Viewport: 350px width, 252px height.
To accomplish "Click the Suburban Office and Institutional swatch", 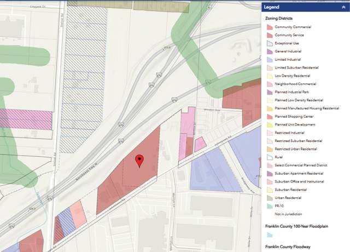I will pos(270,181).
